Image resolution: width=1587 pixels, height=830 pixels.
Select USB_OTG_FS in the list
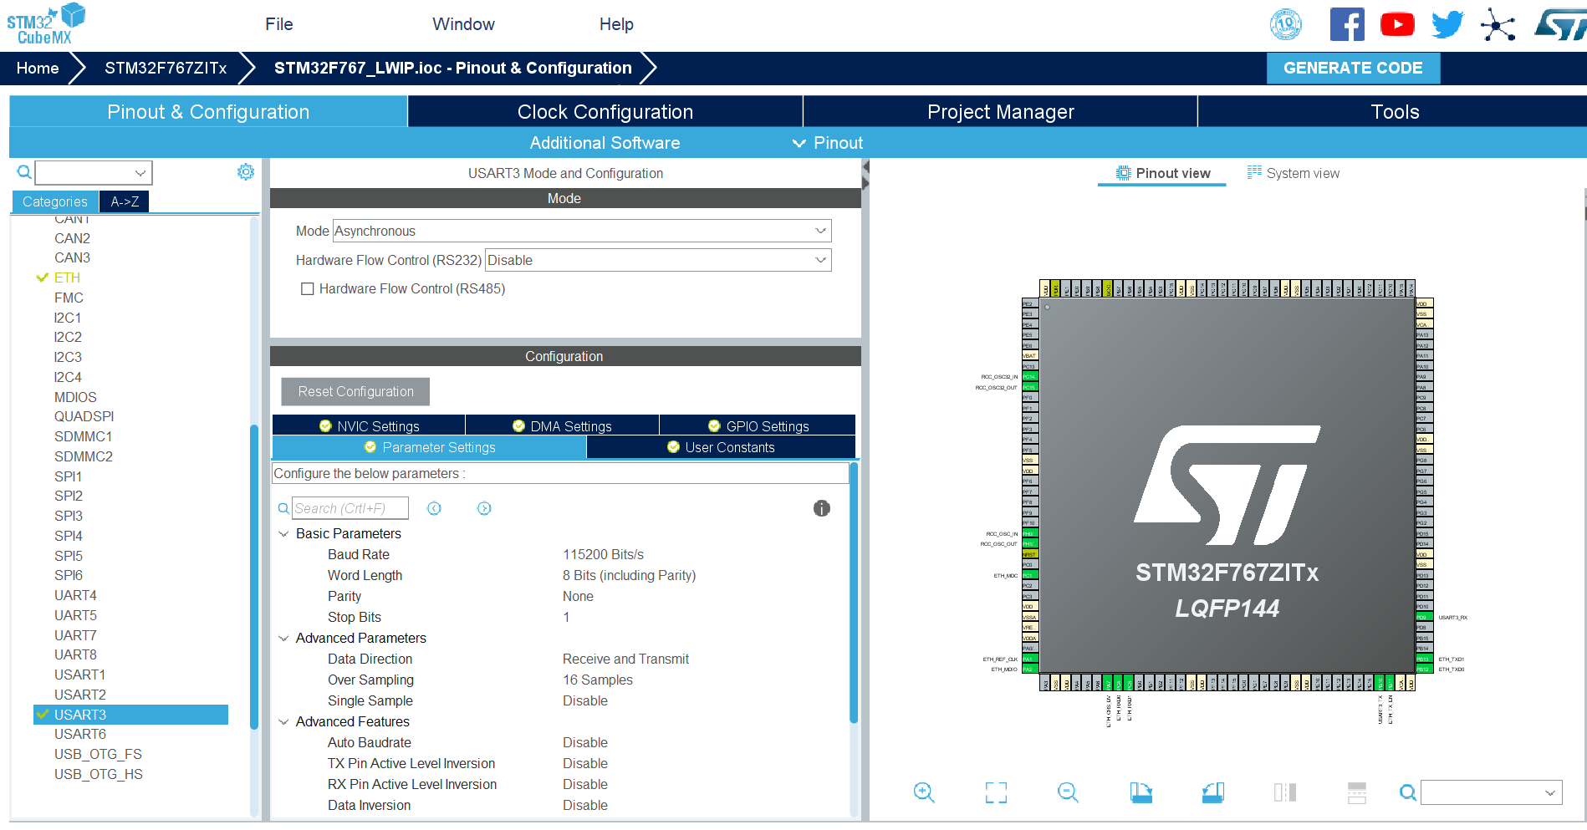coord(98,754)
